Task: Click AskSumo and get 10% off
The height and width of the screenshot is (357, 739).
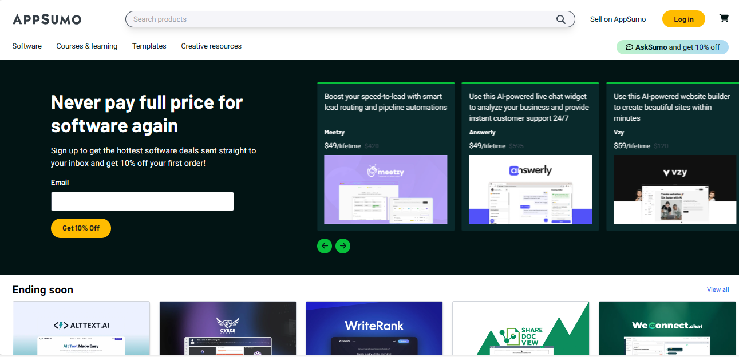Action: coord(672,47)
